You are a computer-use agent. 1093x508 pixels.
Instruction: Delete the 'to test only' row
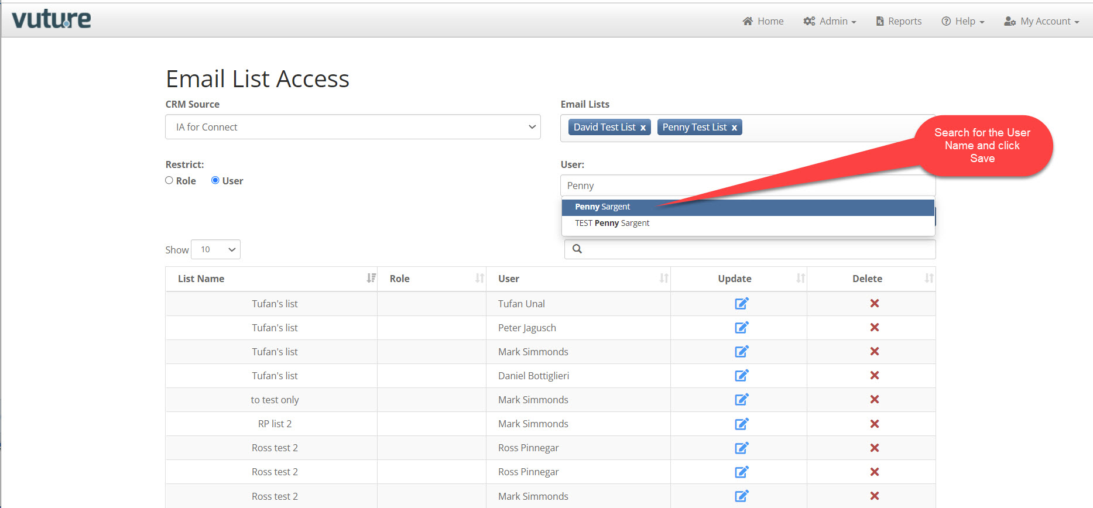coord(875,399)
